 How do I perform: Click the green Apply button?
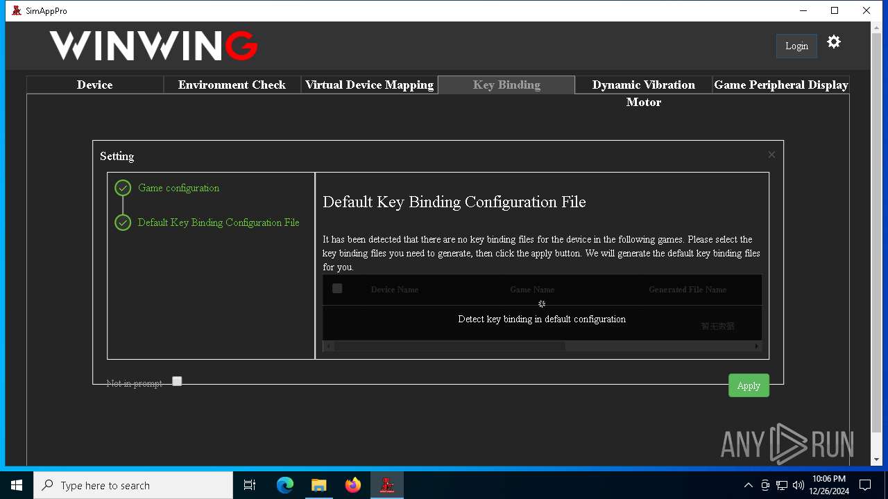pos(749,385)
